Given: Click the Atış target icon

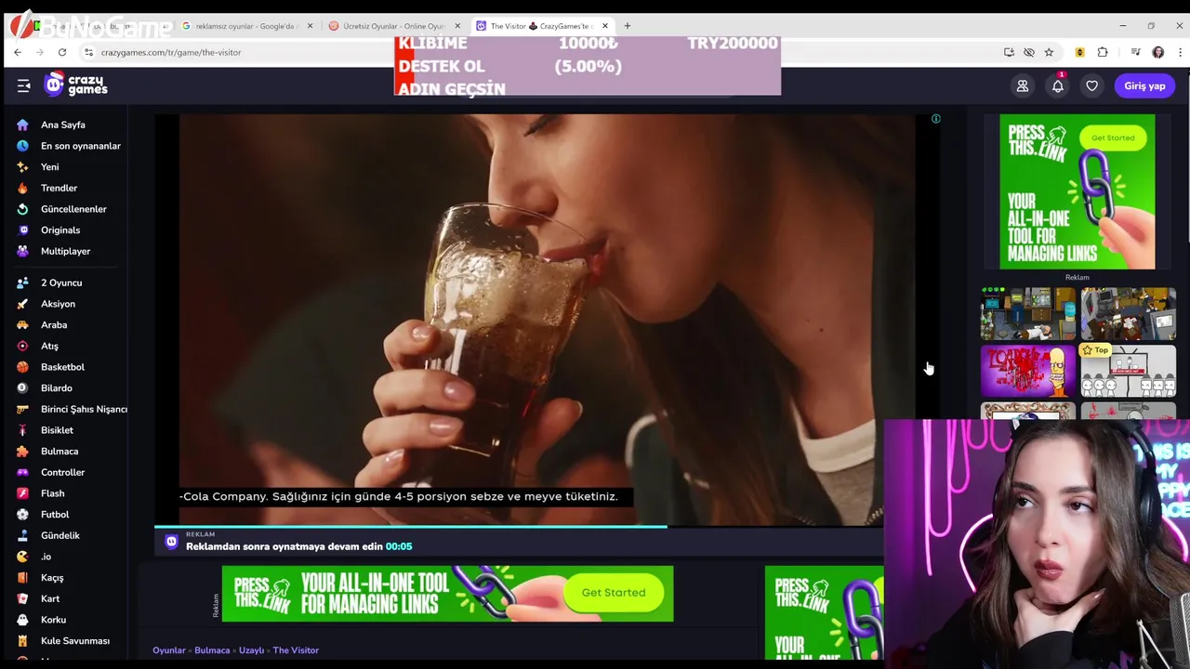Looking at the screenshot, I should (22, 346).
